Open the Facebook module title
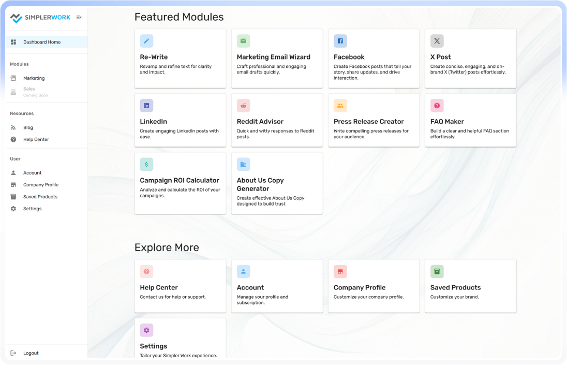The height and width of the screenshot is (365, 567). (x=349, y=57)
